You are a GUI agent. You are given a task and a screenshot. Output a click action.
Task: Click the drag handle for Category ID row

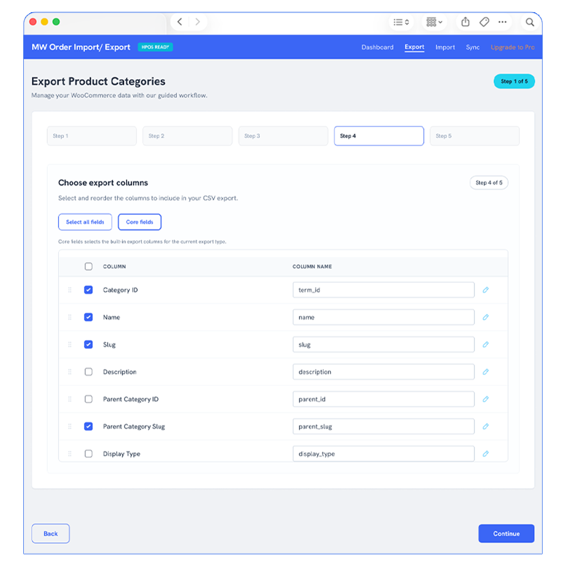click(x=70, y=290)
